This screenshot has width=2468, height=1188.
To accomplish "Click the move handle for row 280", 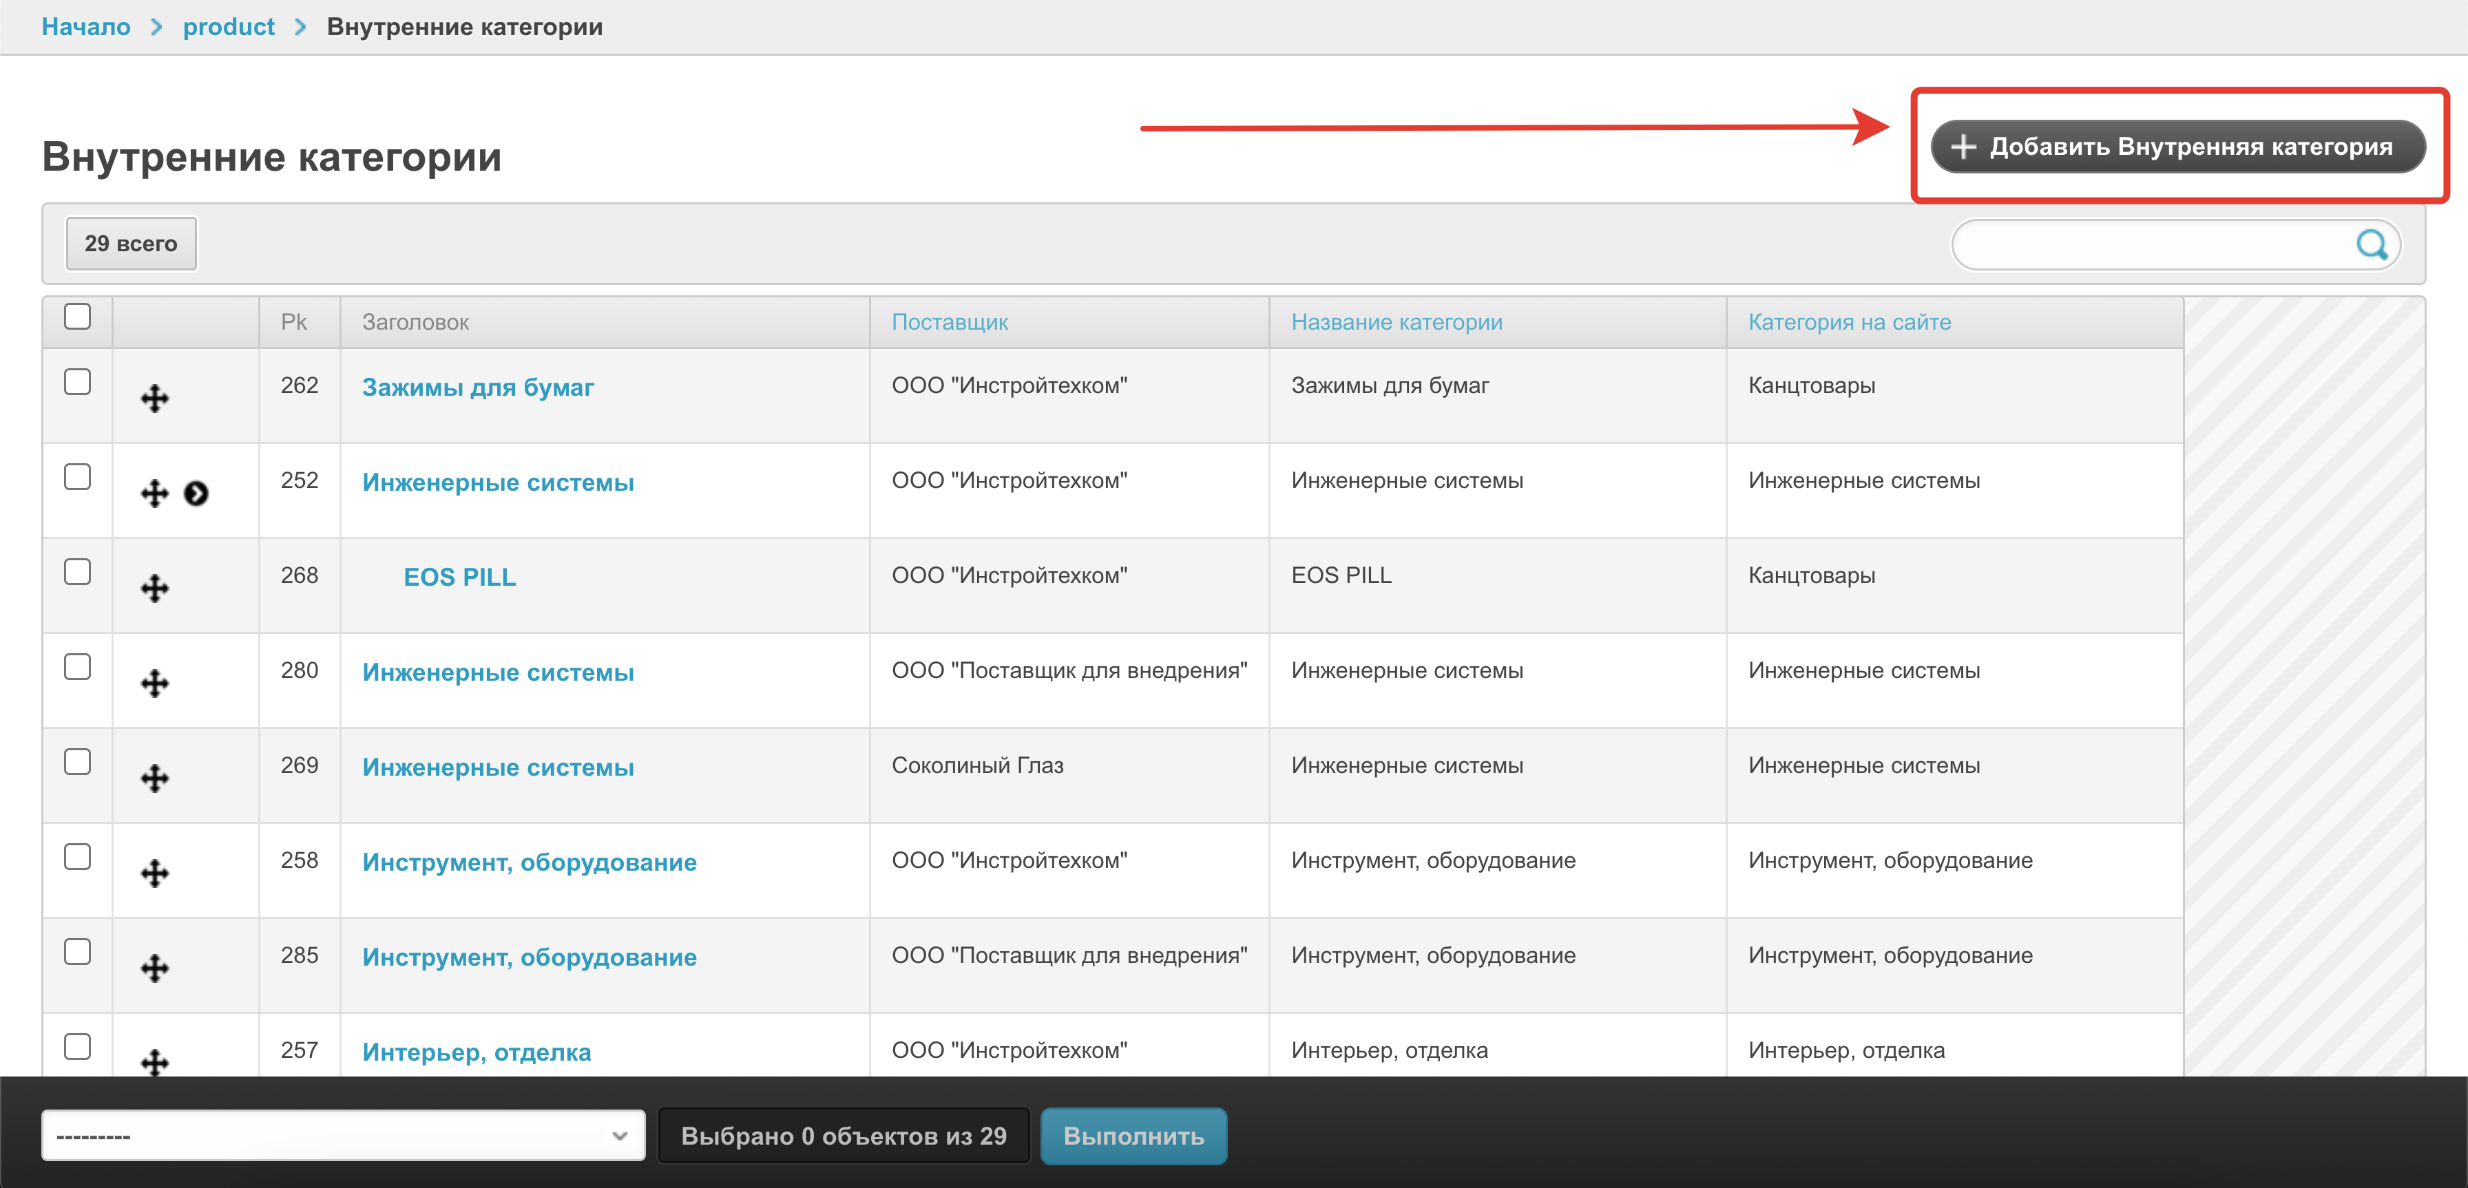I will (154, 683).
